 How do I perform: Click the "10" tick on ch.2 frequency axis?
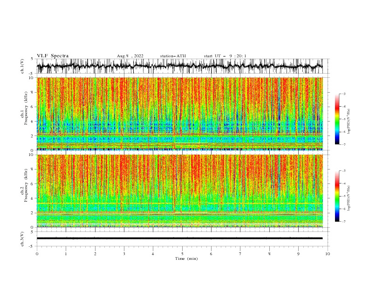32,155
